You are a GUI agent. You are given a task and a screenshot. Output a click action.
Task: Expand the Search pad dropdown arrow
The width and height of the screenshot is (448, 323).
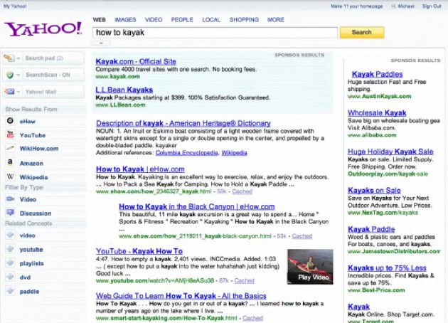tap(18, 58)
